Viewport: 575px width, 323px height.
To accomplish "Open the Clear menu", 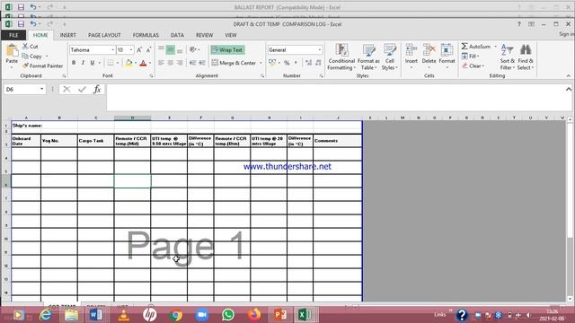I will pyautogui.click(x=473, y=65).
